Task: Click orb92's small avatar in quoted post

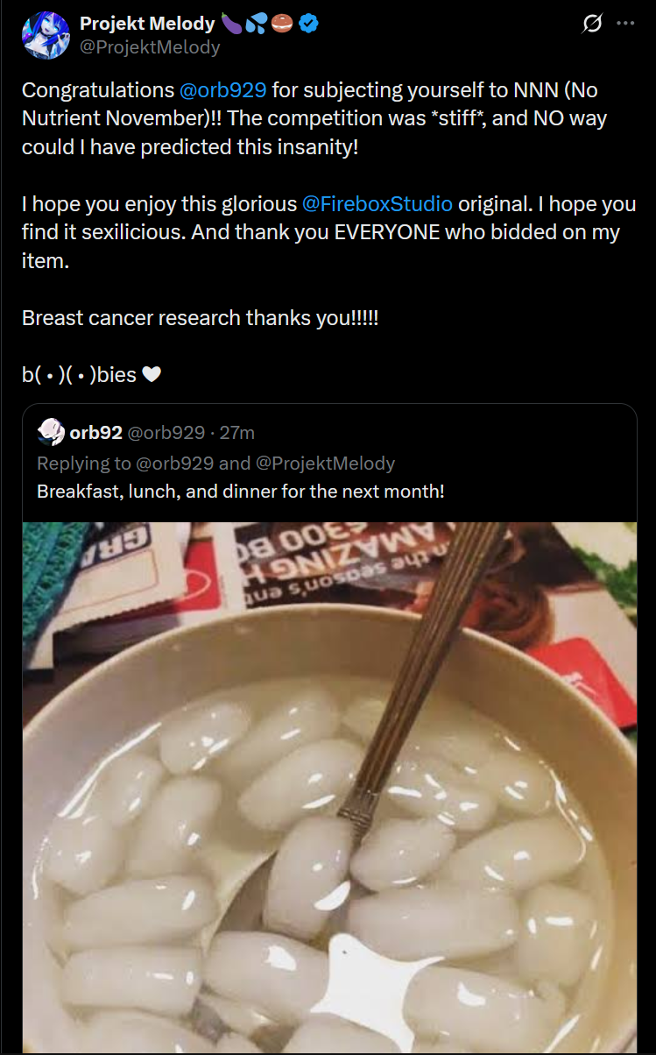Action: 51,432
